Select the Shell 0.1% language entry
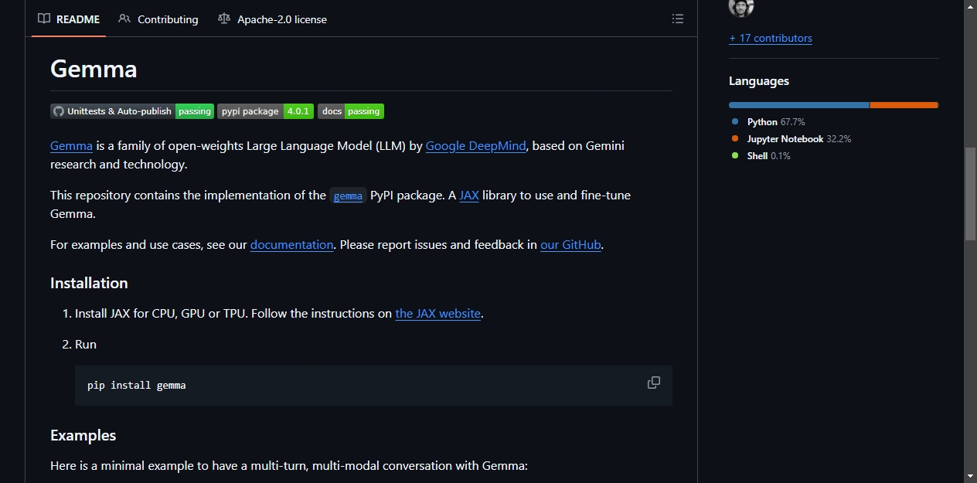The image size is (977, 483). [x=761, y=156]
